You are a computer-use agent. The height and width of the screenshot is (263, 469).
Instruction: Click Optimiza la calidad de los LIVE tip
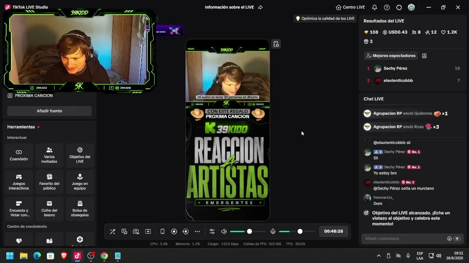pyautogui.click(x=325, y=18)
